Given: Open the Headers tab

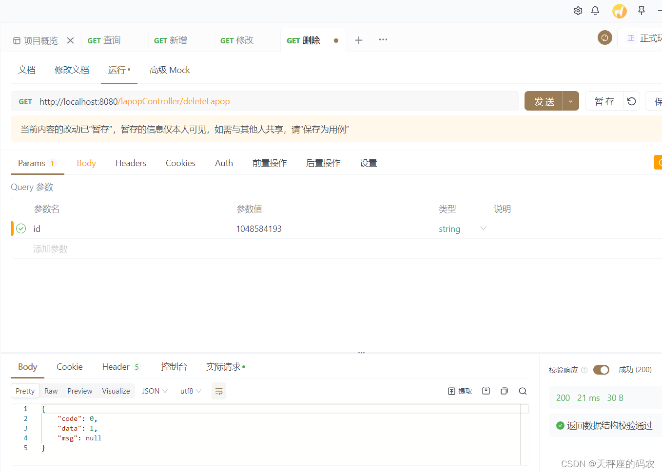Looking at the screenshot, I should click(131, 163).
